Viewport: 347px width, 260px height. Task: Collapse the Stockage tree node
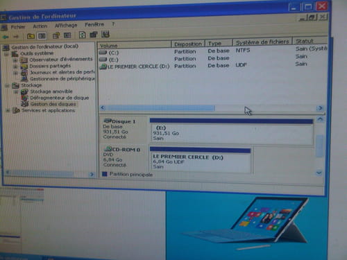[7, 86]
